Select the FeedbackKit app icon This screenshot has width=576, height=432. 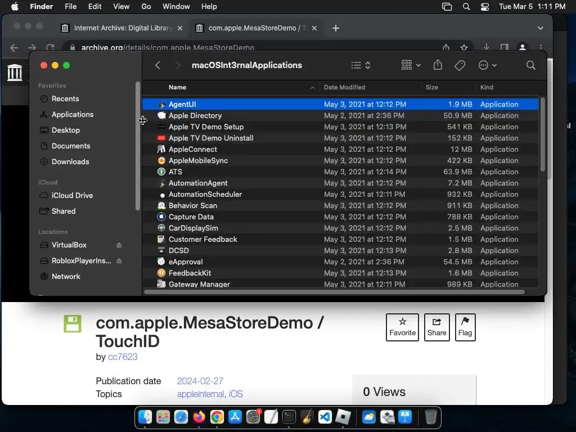pyautogui.click(x=161, y=273)
